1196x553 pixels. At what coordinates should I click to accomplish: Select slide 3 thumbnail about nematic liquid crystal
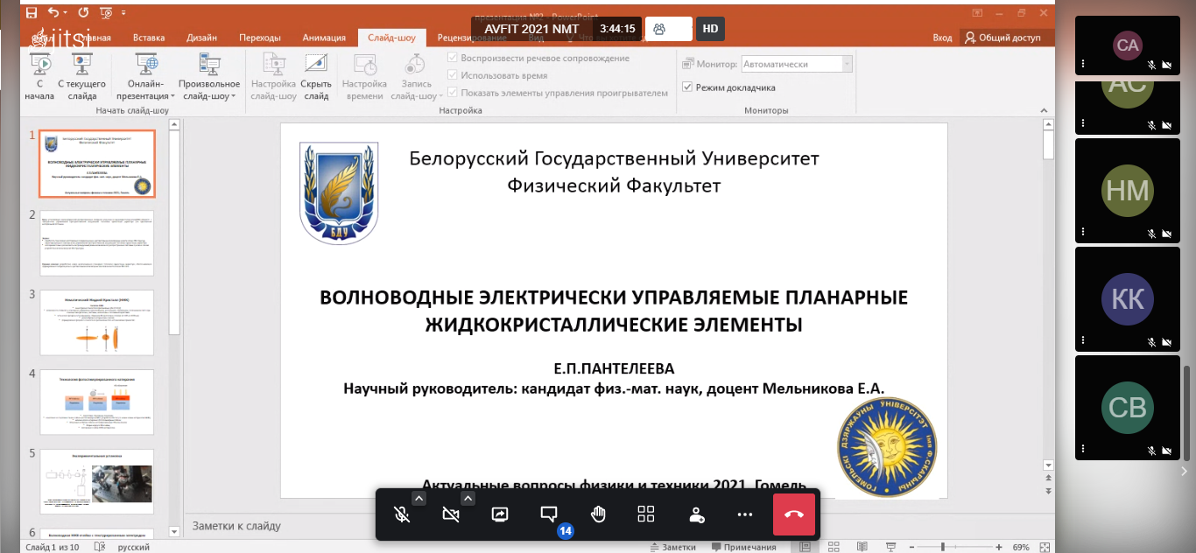[96, 323]
